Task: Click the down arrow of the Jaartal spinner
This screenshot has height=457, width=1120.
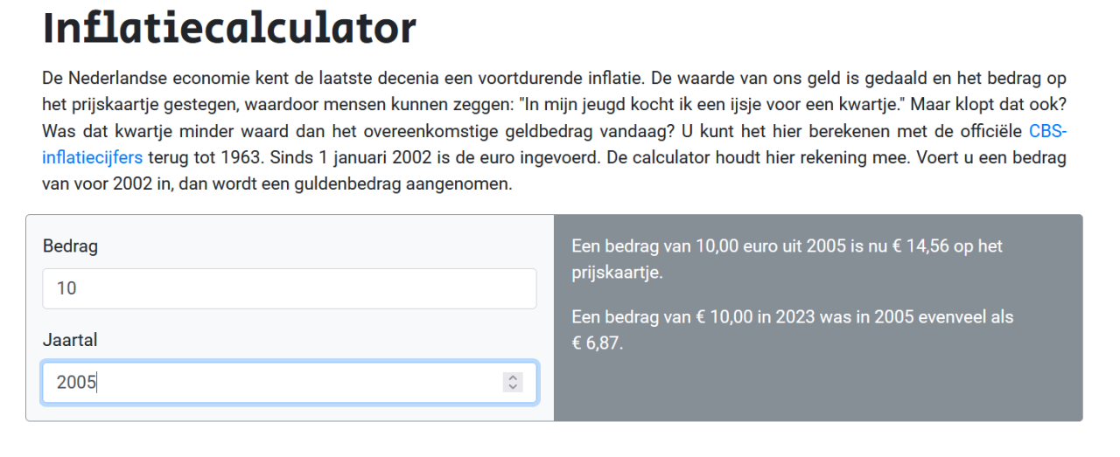Action: pos(513,386)
